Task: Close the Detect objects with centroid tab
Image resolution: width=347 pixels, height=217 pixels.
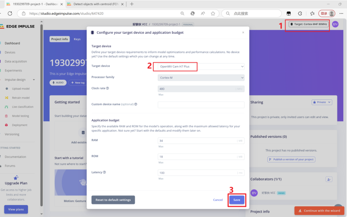Action: [122, 4]
